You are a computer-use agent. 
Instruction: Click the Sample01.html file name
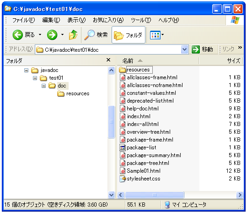[x=144, y=171]
